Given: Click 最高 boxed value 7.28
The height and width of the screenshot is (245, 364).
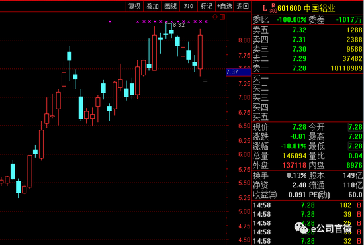Looking at the screenshot, I should tap(355, 136).
